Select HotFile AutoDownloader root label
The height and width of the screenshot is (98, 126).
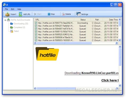coord(20,20)
